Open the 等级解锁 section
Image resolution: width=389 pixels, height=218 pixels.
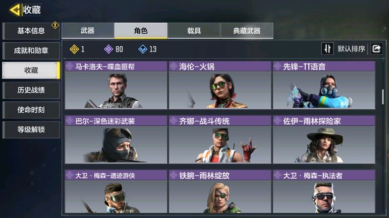click(31, 130)
